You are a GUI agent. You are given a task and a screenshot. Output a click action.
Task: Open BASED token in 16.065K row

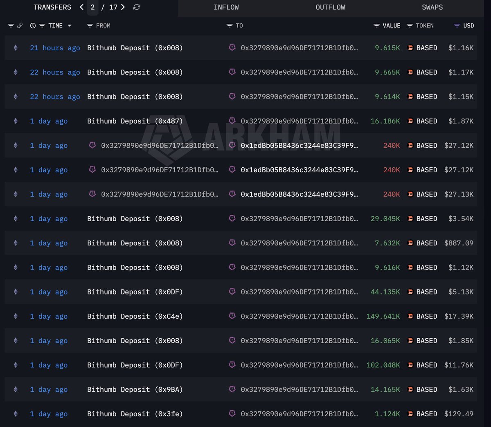click(x=427, y=341)
